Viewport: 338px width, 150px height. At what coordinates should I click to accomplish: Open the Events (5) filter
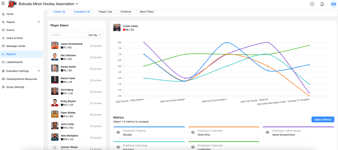coord(59,12)
